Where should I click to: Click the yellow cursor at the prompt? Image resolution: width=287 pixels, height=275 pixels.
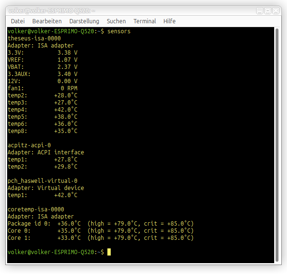click(109, 252)
